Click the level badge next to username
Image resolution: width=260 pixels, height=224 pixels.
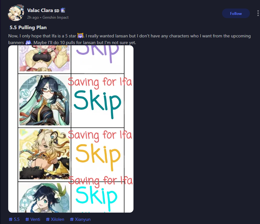click(63, 10)
